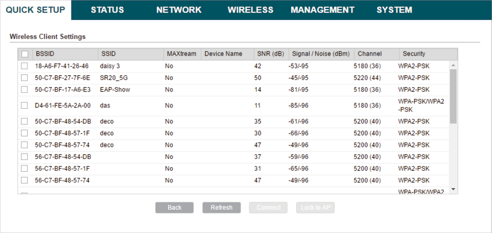492x233 pixels.
Task: Open the Status tab
Action: 107,10
